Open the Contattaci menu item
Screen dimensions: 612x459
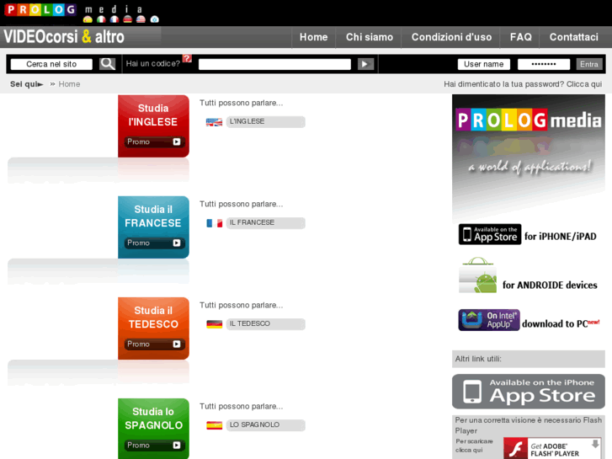pyautogui.click(x=574, y=37)
